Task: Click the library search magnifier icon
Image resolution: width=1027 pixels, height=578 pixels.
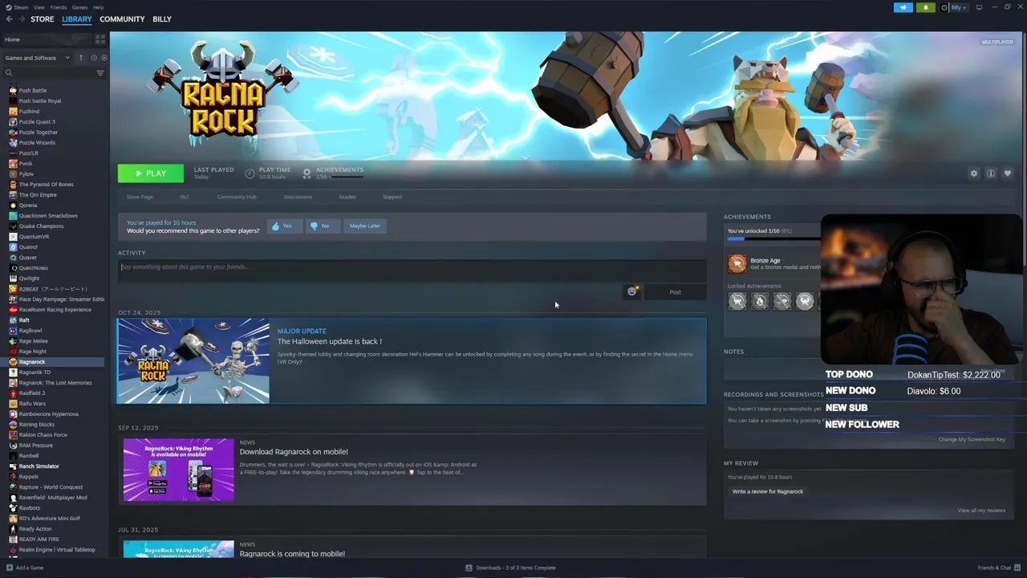Action: point(9,73)
